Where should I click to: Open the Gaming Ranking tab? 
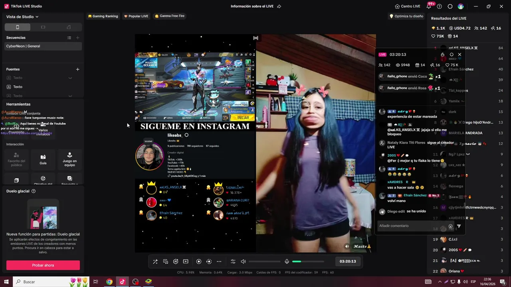[x=103, y=16]
